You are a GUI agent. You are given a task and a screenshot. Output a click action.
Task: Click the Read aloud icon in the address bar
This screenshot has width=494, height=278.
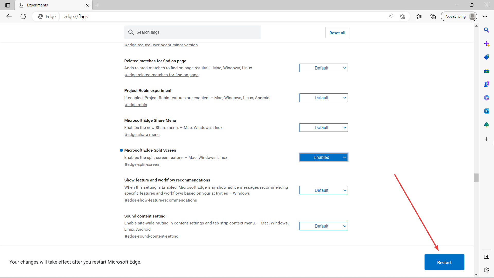point(391,16)
